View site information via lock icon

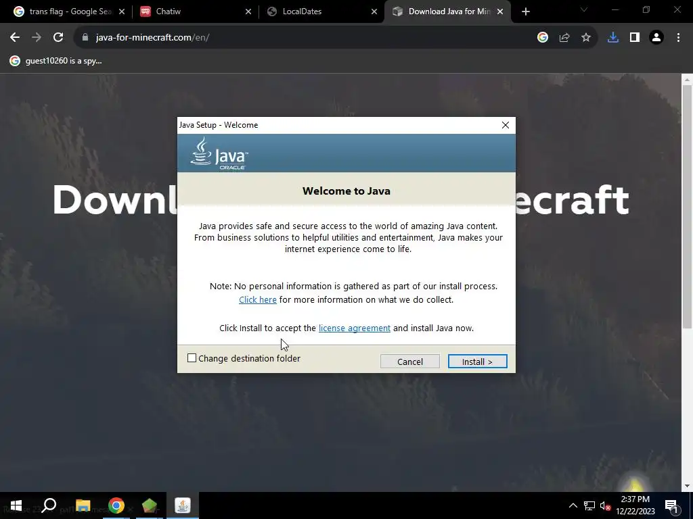(85, 38)
